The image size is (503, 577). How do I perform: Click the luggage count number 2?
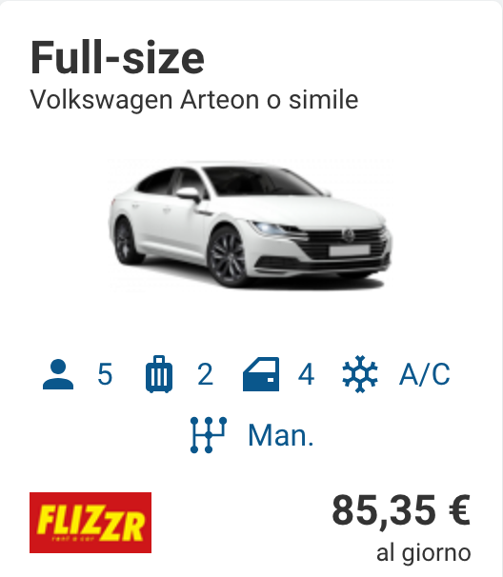tap(205, 374)
